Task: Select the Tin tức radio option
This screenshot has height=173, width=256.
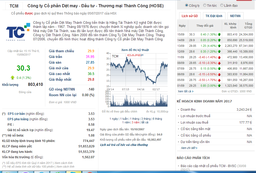Action: coord(204,5)
